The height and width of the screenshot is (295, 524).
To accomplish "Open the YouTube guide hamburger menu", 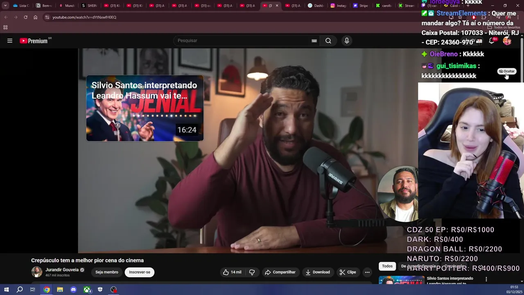I will pyautogui.click(x=10, y=41).
